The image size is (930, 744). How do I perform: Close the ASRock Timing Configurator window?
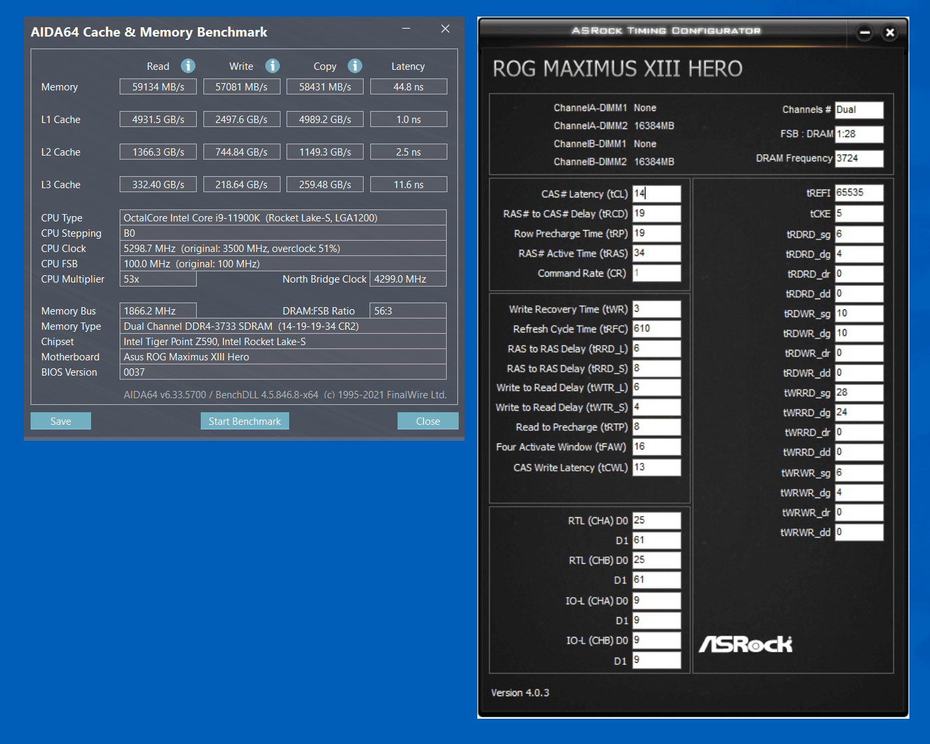point(890,32)
